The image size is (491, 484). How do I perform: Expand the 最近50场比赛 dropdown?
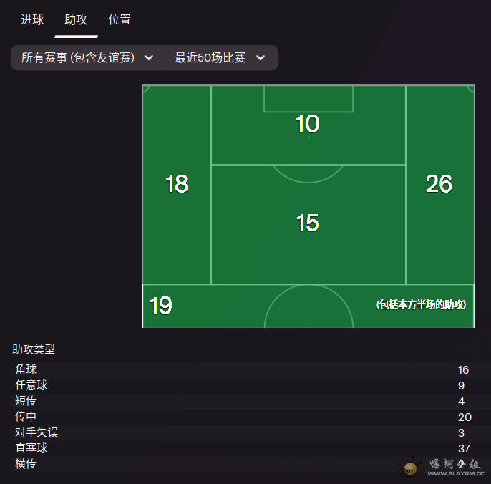pos(221,58)
